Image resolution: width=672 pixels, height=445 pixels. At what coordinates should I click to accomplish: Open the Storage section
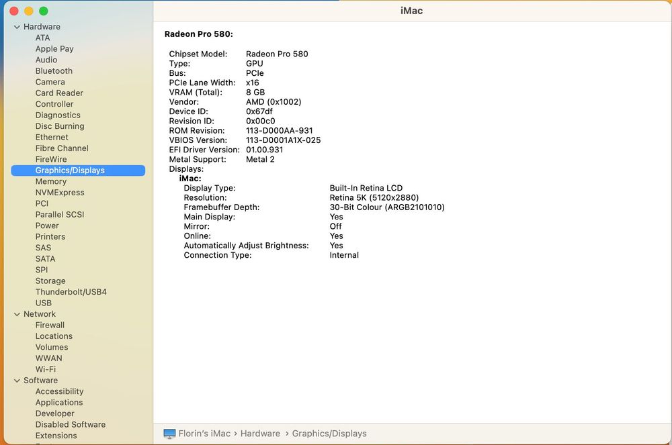[50, 281]
